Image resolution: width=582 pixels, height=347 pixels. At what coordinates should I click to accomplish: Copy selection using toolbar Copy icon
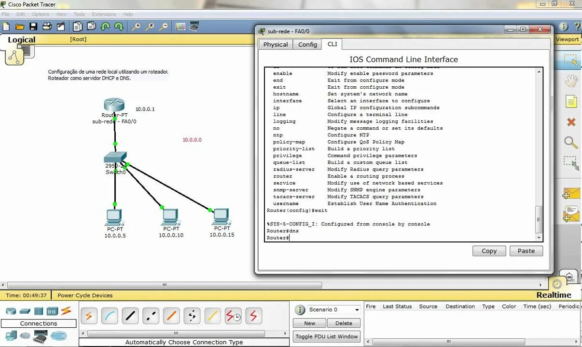78,27
